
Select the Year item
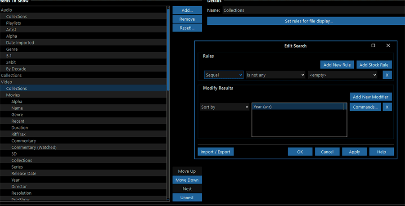click(83, 180)
